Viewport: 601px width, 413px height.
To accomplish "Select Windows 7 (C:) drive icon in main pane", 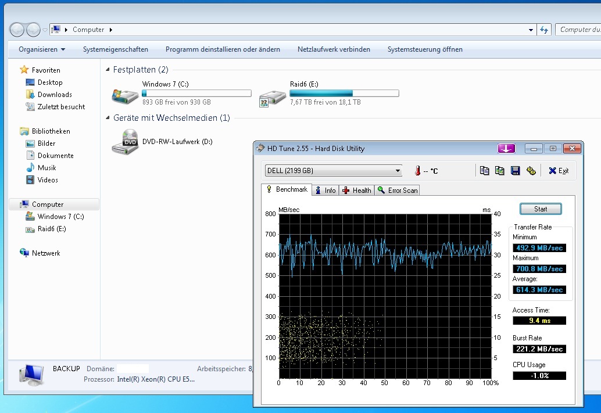I will pyautogui.click(x=125, y=96).
